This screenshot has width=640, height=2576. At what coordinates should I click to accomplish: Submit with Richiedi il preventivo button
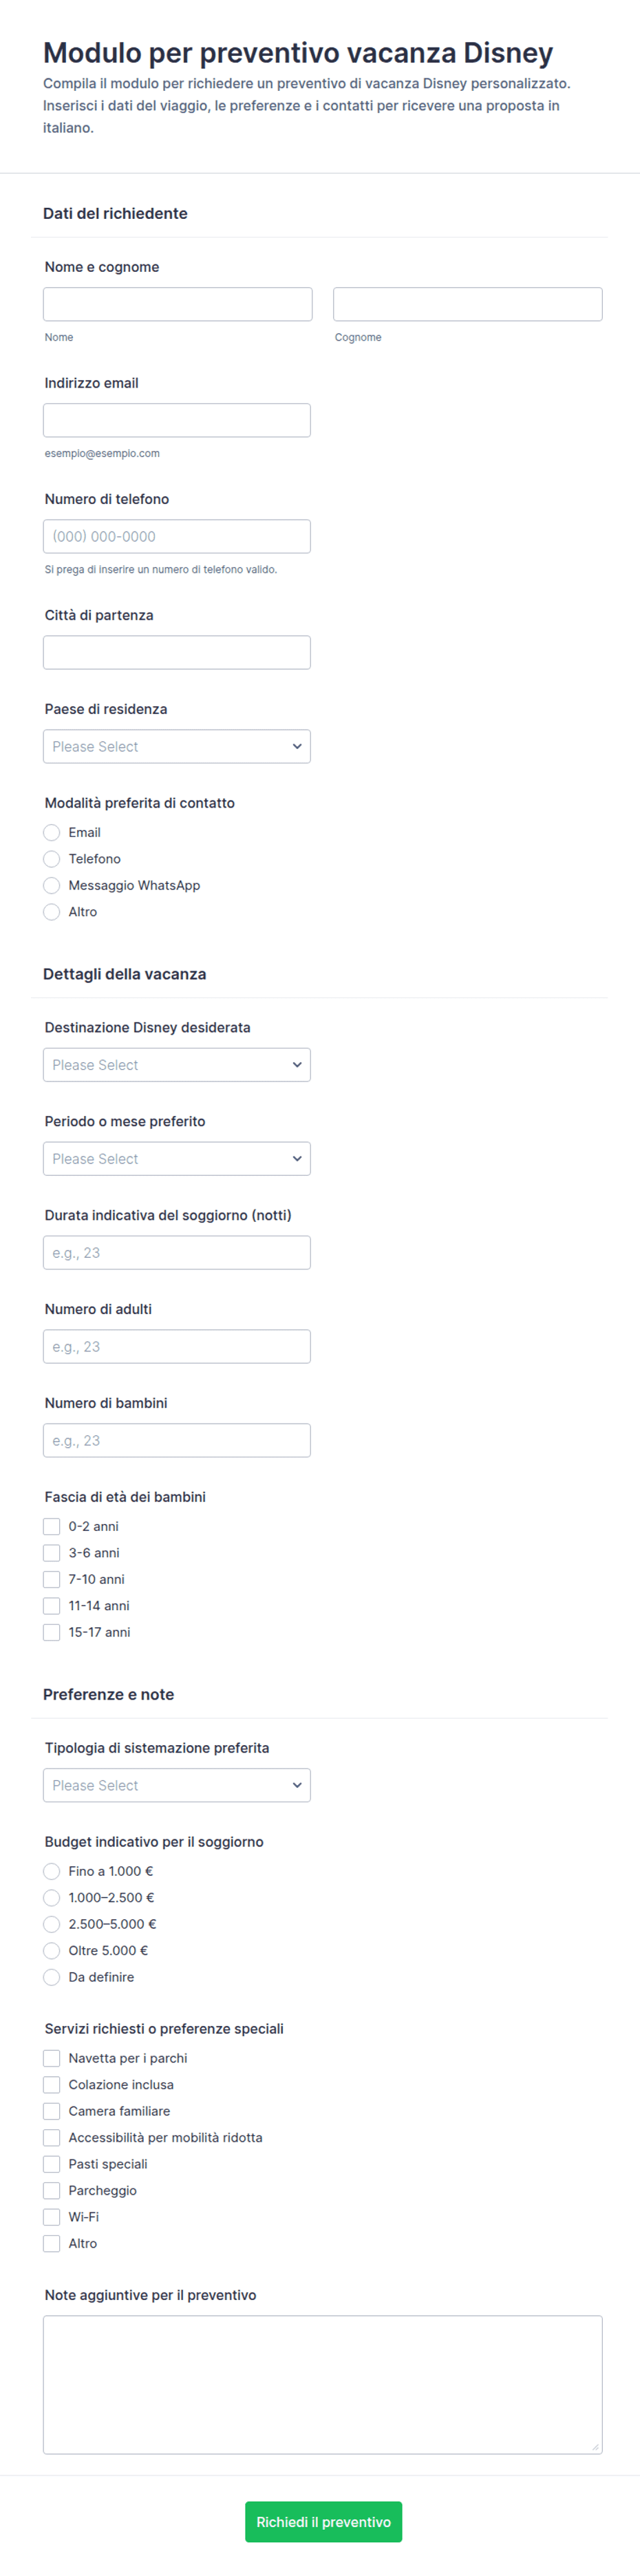click(x=323, y=2522)
